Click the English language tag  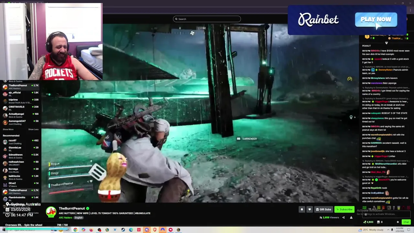click(x=79, y=218)
